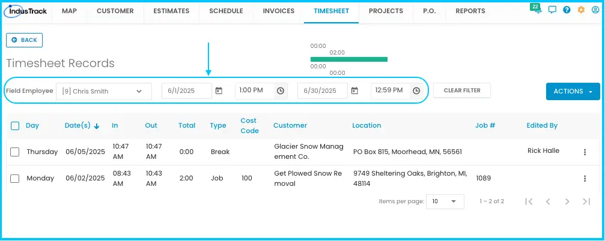Click the Clear Filter button
605x241 pixels.
(462, 91)
